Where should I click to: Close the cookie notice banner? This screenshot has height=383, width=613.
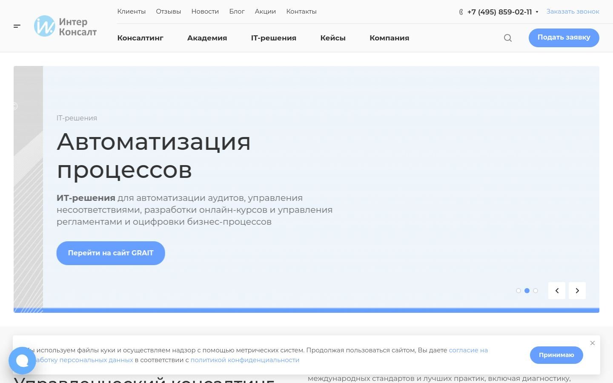coord(593,343)
